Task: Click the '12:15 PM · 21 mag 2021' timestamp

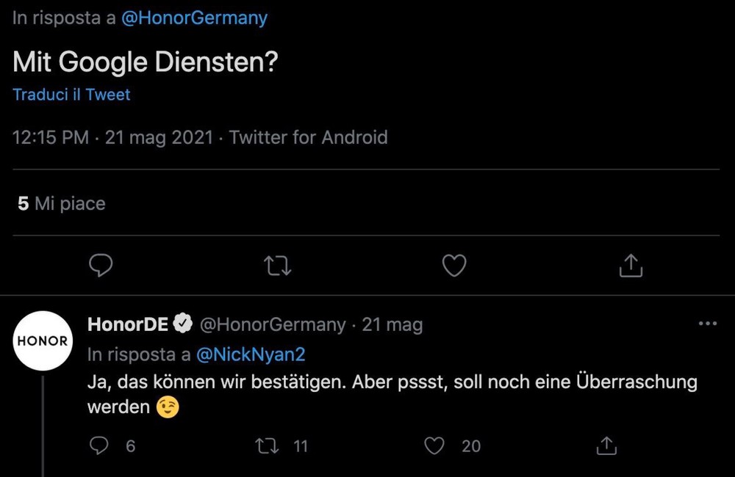Action: (112, 138)
